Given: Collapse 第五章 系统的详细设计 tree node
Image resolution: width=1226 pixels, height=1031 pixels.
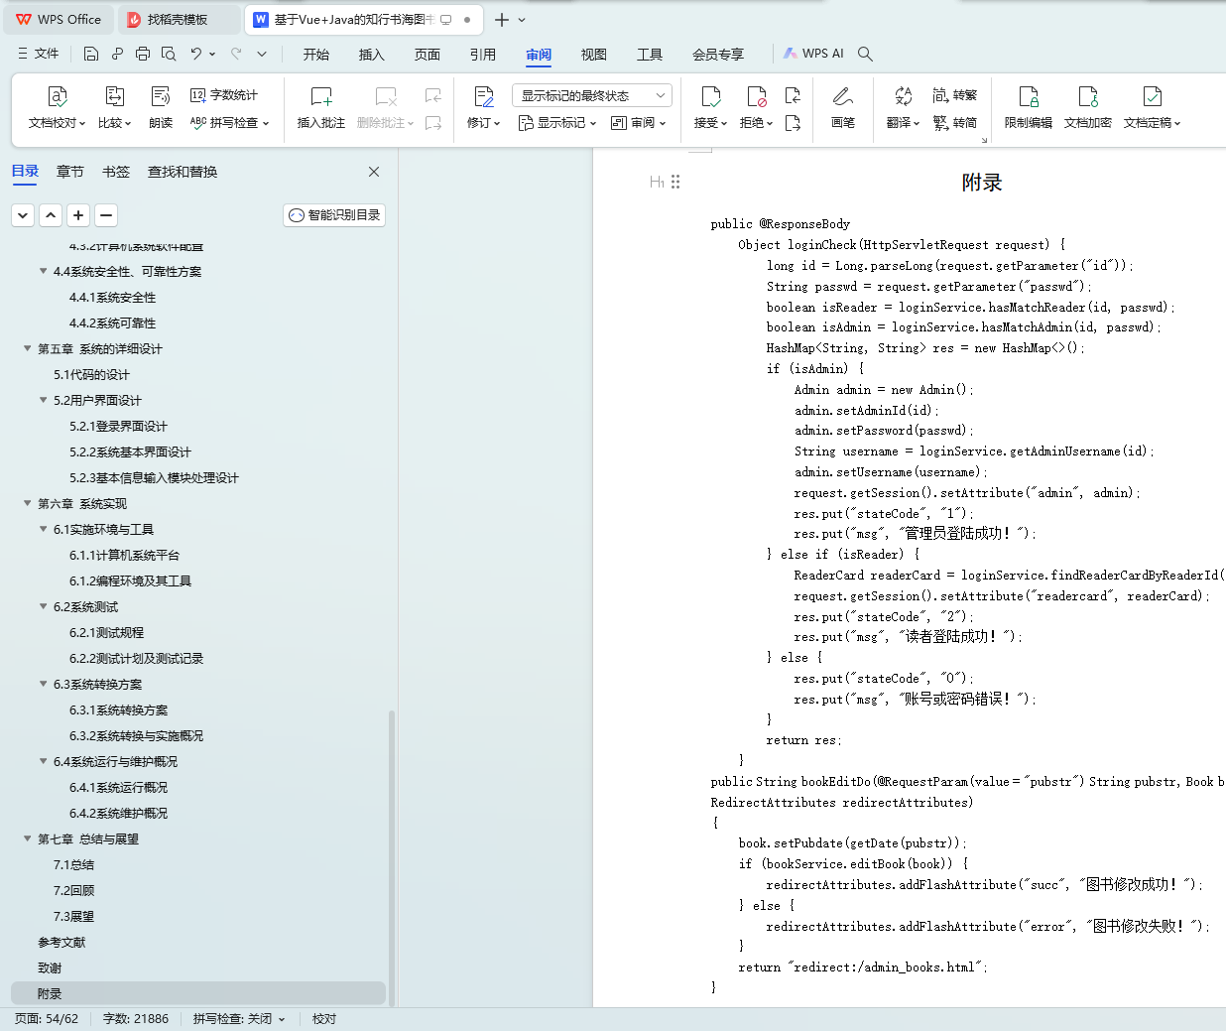Looking at the screenshot, I should coord(28,348).
